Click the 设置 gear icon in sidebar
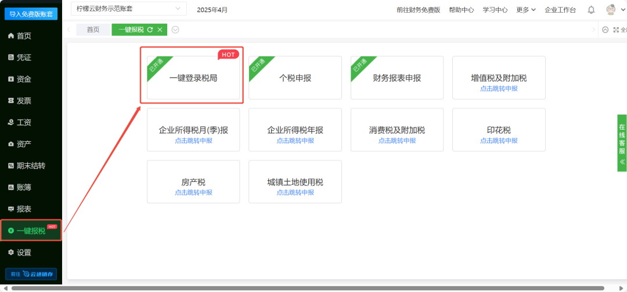Viewport: 627px width, 292px height. pos(11,252)
